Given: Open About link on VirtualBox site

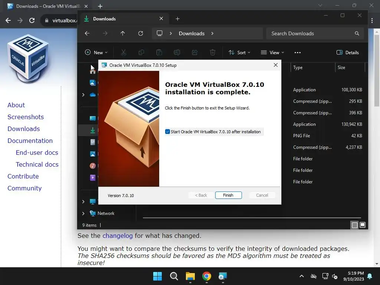Looking at the screenshot, I should click(x=16, y=105).
